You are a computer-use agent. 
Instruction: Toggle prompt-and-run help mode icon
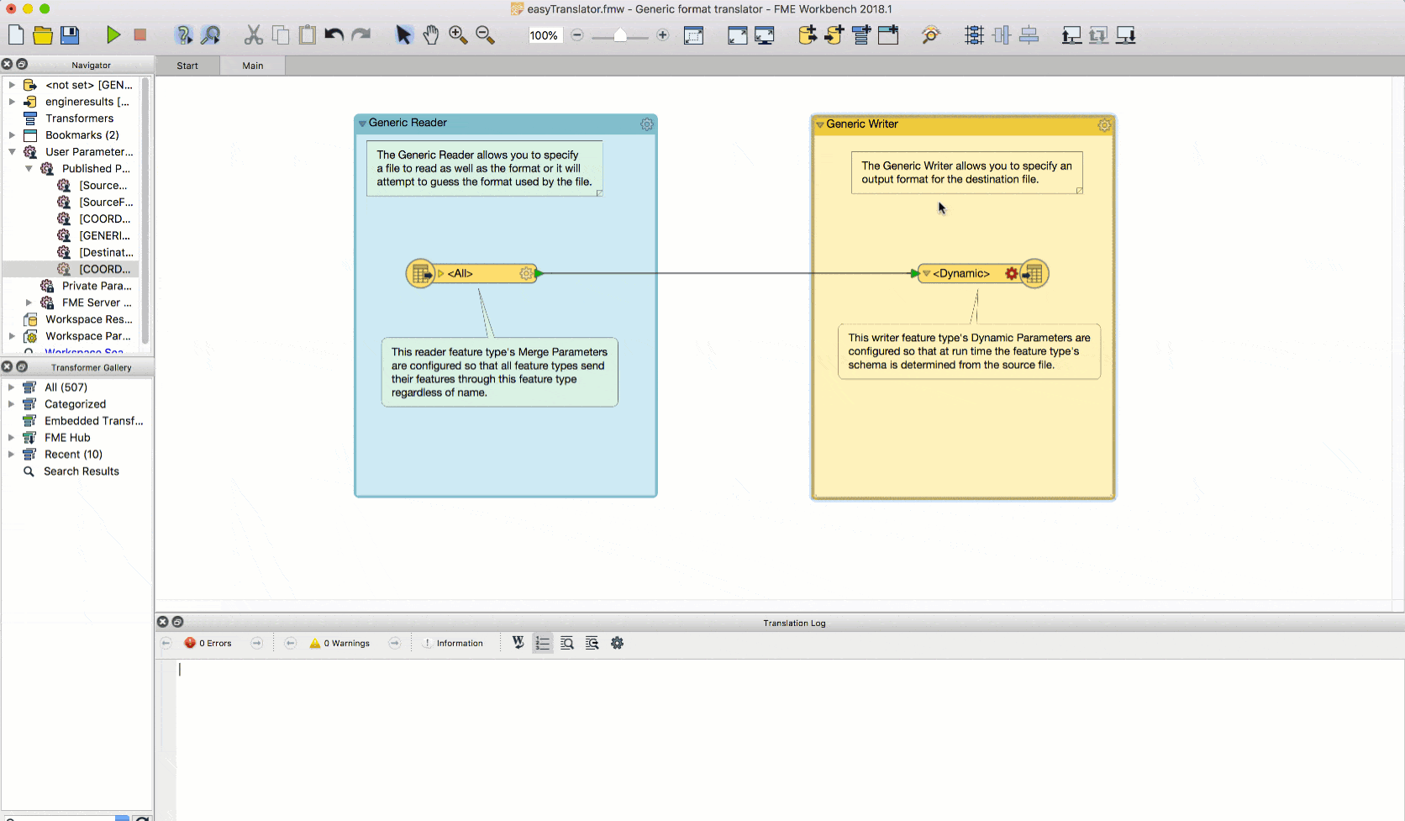[x=184, y=35]
